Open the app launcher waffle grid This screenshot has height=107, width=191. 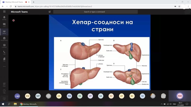point(4,12)
